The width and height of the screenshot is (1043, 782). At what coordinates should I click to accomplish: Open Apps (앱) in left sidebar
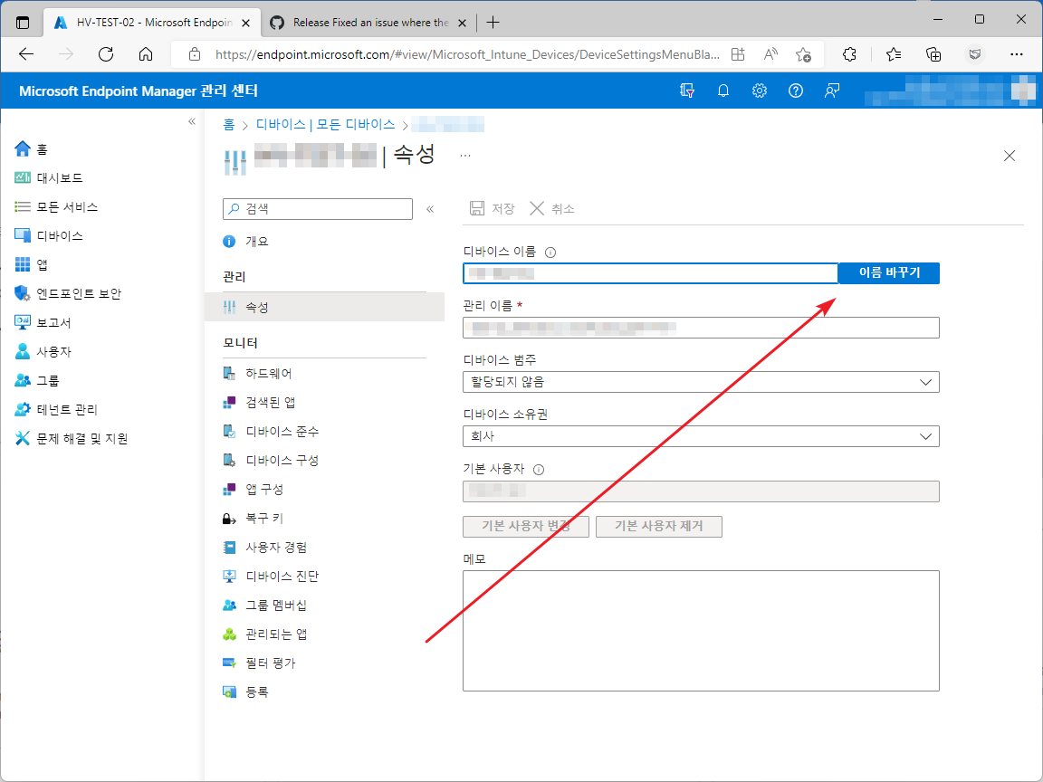click(x=32, y=264)
